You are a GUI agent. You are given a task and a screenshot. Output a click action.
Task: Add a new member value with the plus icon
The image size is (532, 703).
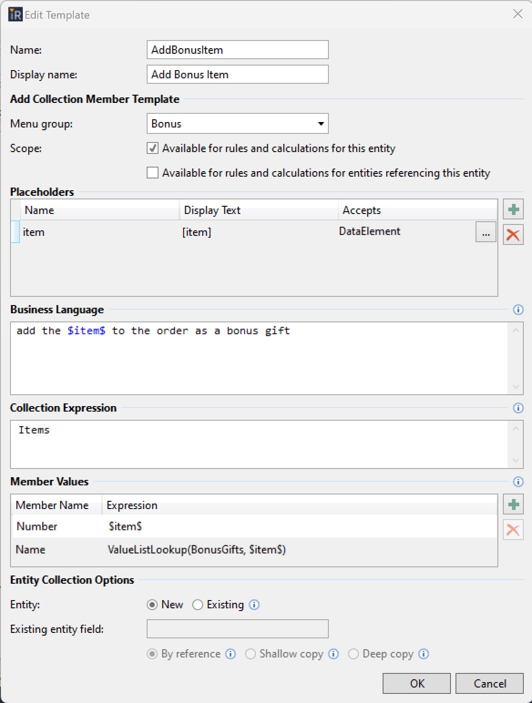tap(513, 504)
